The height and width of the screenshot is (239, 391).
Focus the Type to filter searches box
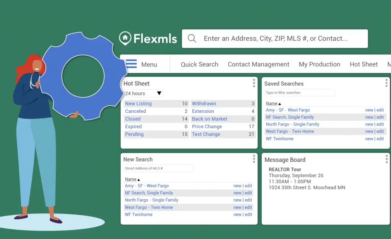click(300, 93)
